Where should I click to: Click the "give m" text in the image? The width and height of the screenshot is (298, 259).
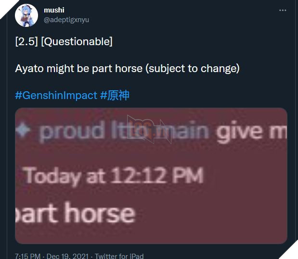(251, 131)
